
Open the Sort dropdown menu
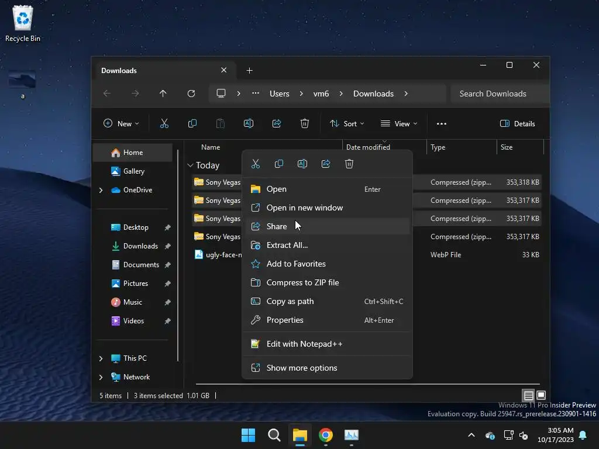coord(347,123)
